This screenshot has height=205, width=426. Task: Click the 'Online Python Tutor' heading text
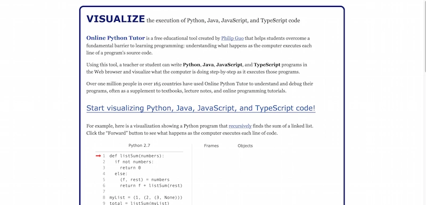(116, 38)
